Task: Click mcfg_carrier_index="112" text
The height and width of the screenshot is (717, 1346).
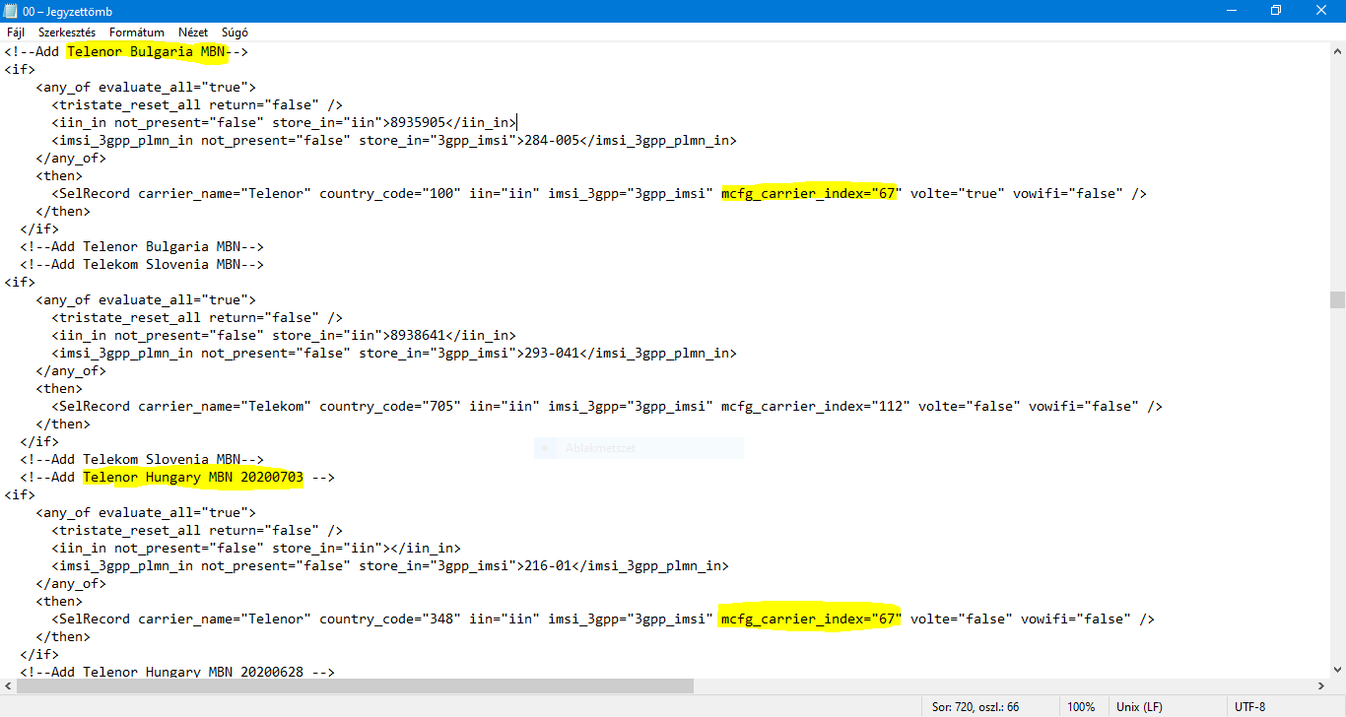Action: (816, 407)
